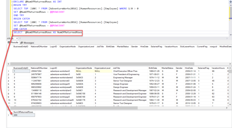Click the editor split handle at top right

(230, 1)
